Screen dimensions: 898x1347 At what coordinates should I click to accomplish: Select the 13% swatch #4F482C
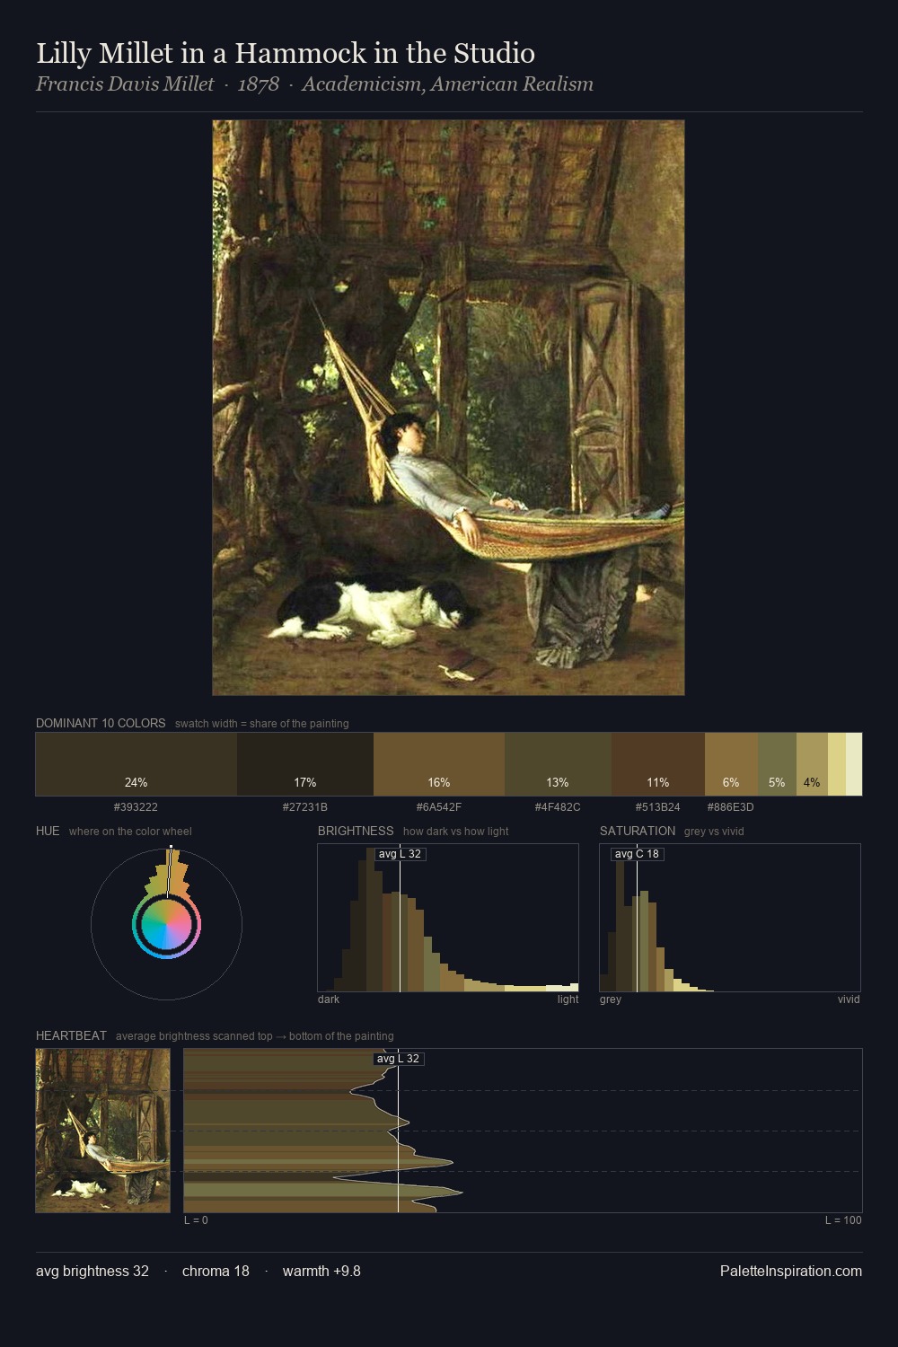[x=558, y=764]
